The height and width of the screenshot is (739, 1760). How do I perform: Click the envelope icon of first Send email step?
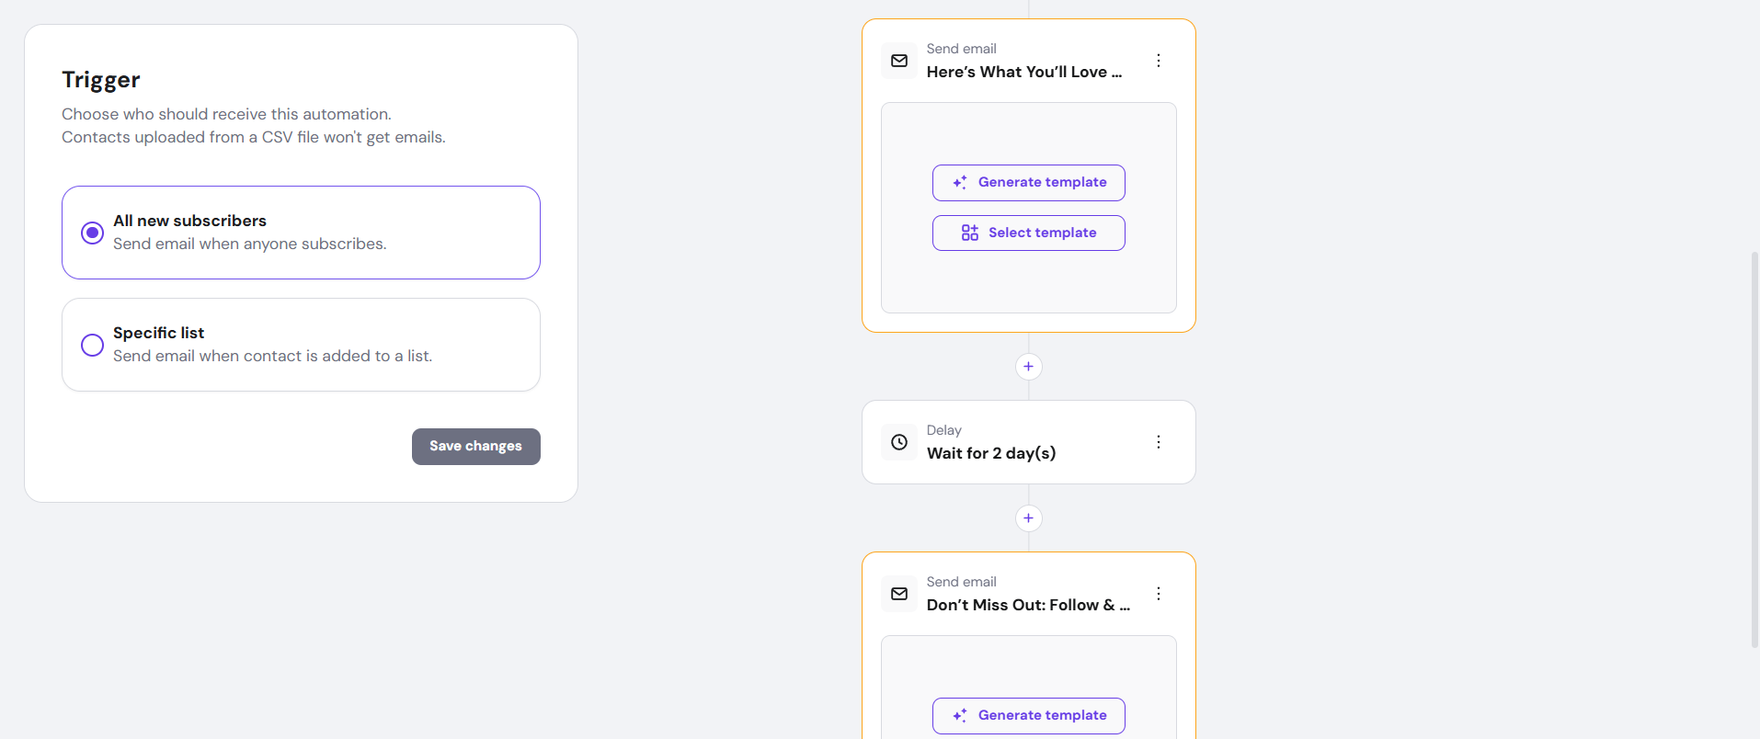tap(899, 61)
